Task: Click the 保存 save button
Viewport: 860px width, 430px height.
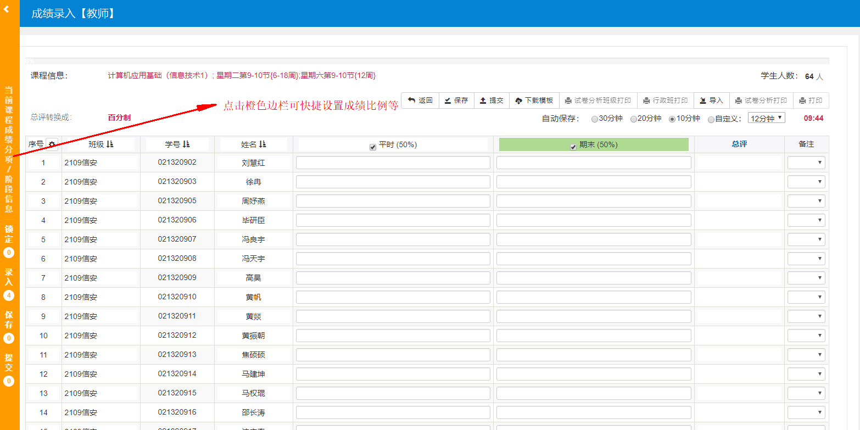Action: pos(456,100)
